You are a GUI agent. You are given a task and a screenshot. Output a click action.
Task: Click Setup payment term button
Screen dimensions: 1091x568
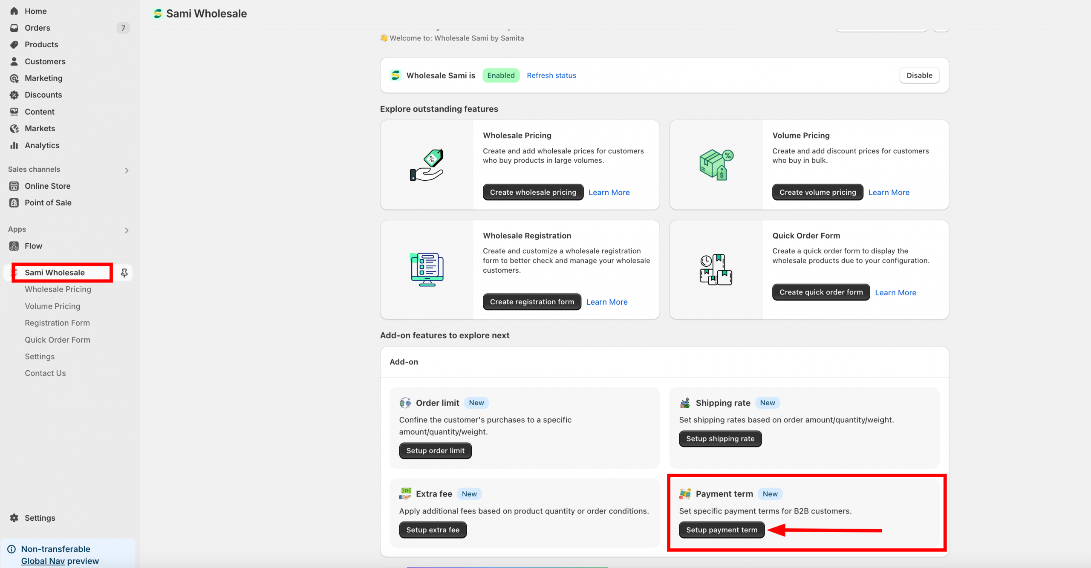click(722, 530)
